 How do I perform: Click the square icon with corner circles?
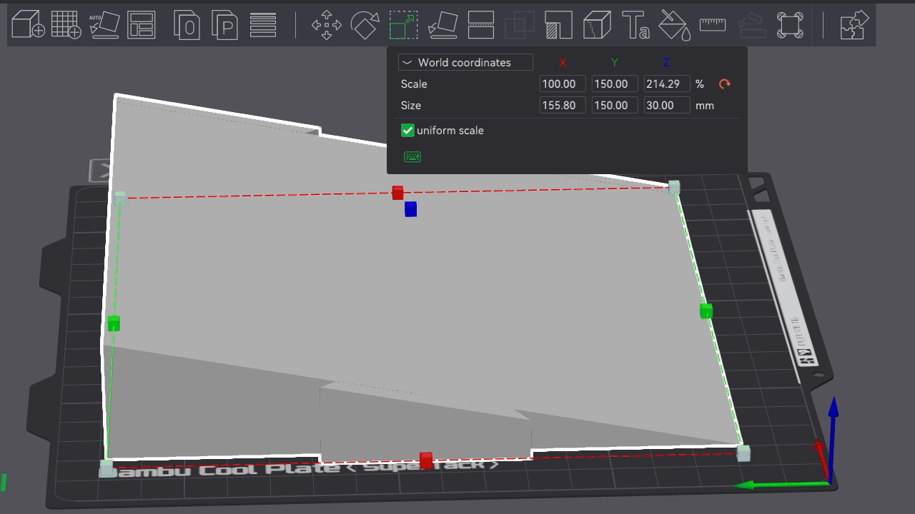click(790, 24)
